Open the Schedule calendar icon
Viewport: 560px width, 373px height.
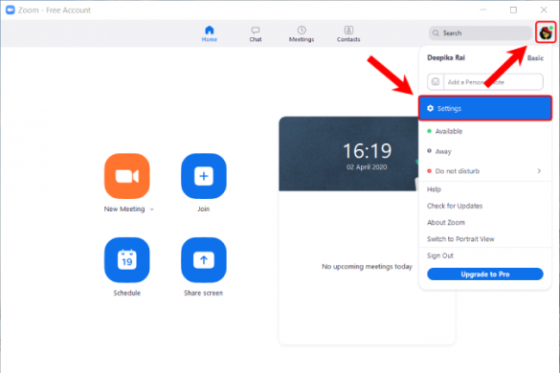(126, 260)
